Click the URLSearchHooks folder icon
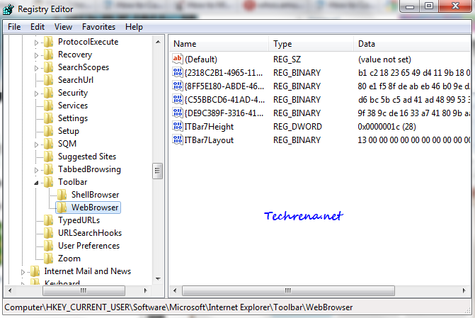475x318 pixels. click(48, 233)
